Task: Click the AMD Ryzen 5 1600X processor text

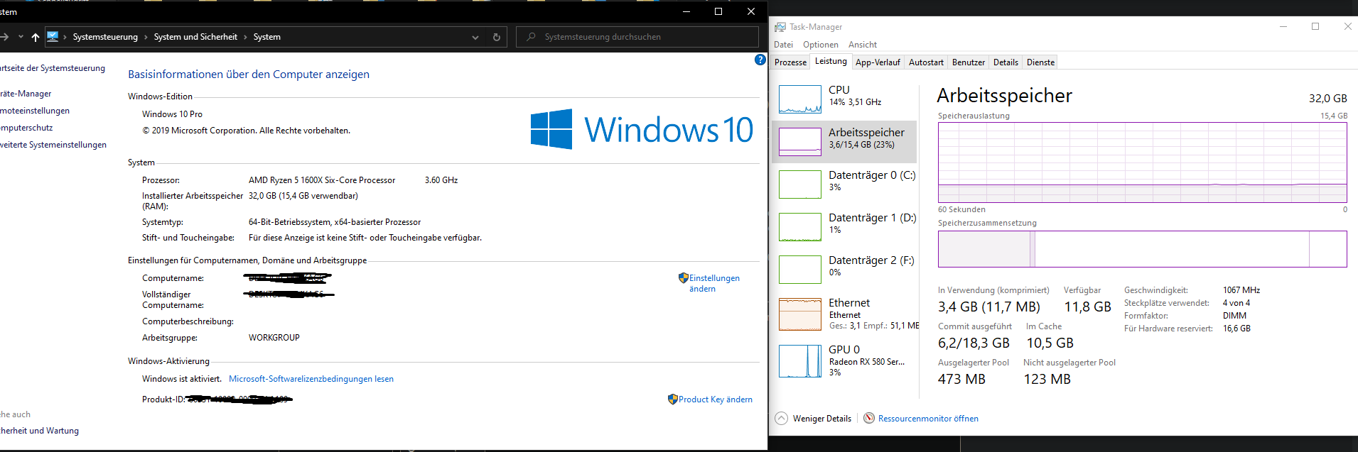Action: click(322, 180)
